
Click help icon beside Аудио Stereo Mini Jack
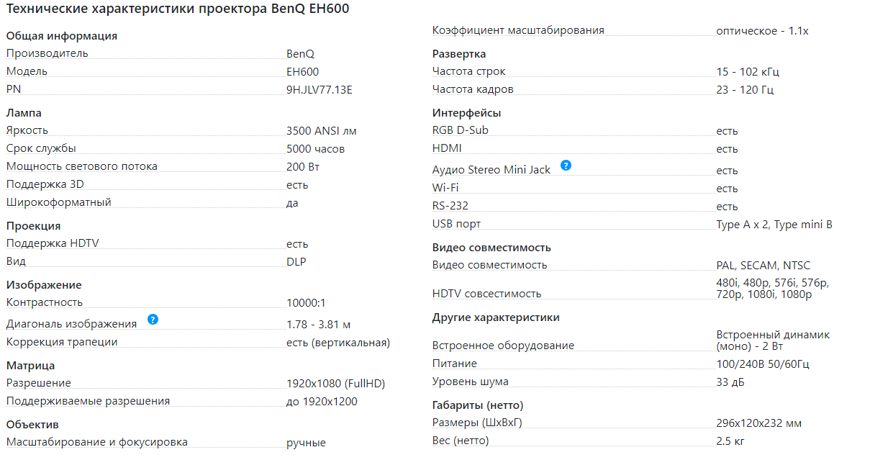point(566,165)
